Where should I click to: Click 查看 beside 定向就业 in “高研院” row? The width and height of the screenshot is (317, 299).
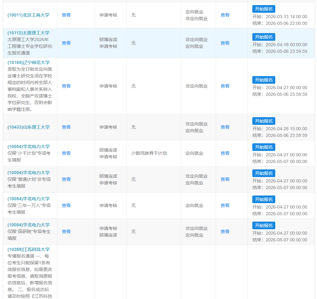point(225,231)
